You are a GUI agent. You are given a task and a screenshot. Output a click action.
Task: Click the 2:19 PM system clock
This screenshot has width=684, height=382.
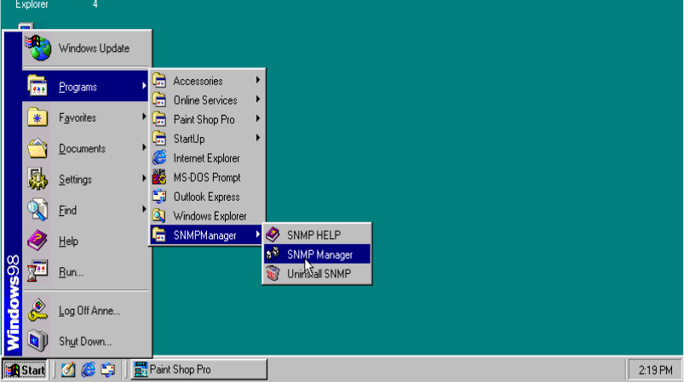coord(655,370)
